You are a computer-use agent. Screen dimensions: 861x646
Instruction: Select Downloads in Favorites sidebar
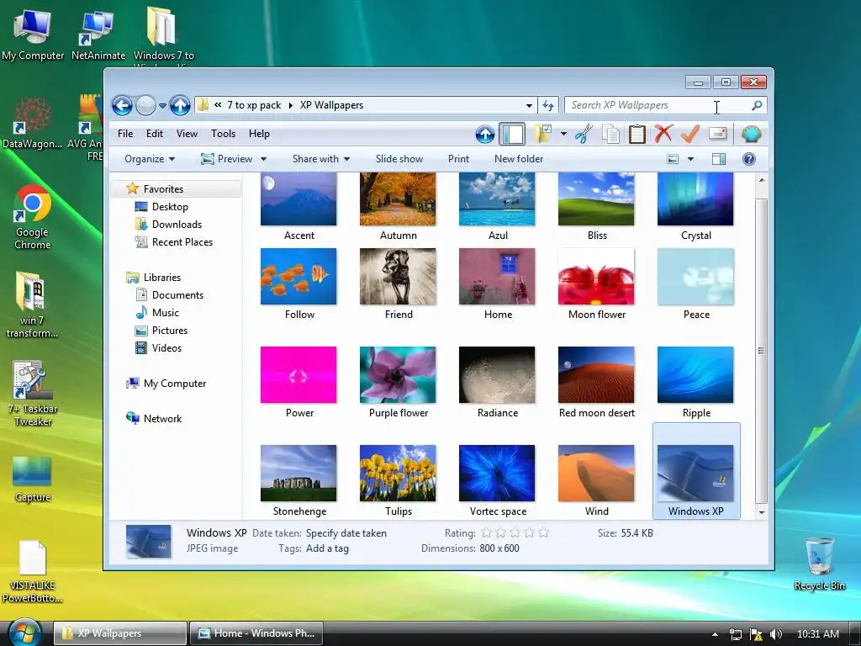[x=177, y=225]
